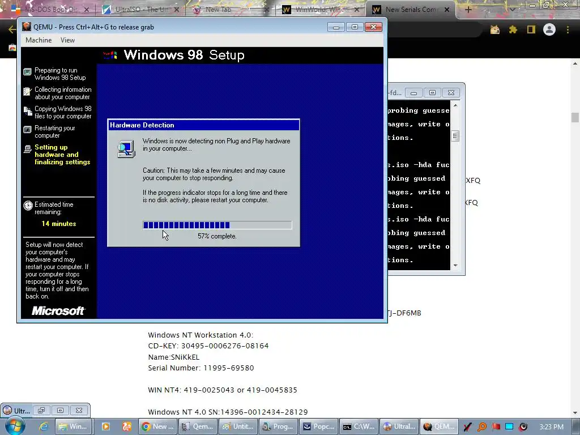Launch Internet Explorer from the taskbar

44,427
